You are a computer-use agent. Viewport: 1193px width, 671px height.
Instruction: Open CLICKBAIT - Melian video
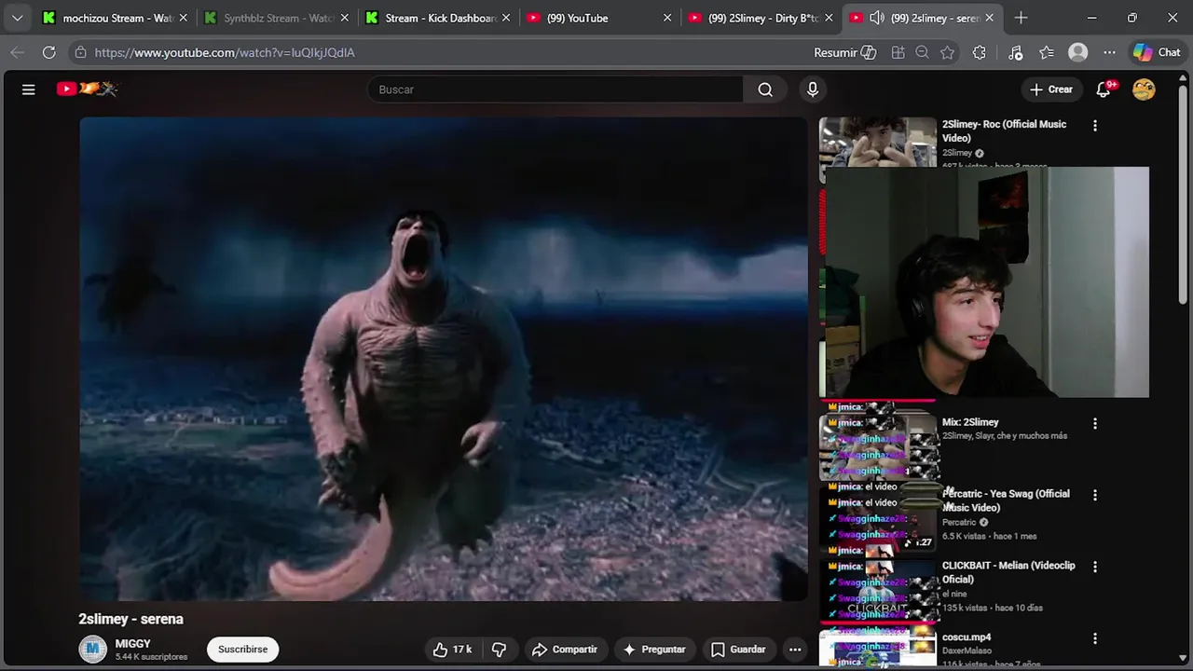(x=1008, y=572)
